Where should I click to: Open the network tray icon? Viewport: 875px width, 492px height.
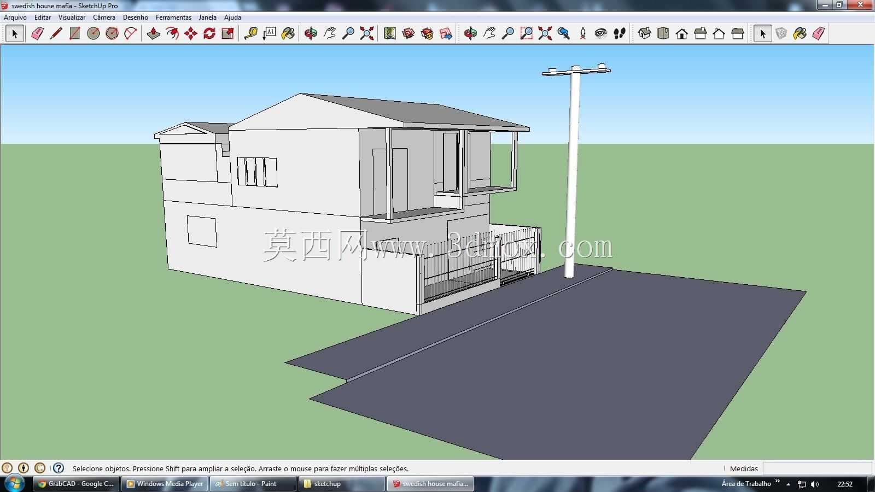click(x=802, y=484)
